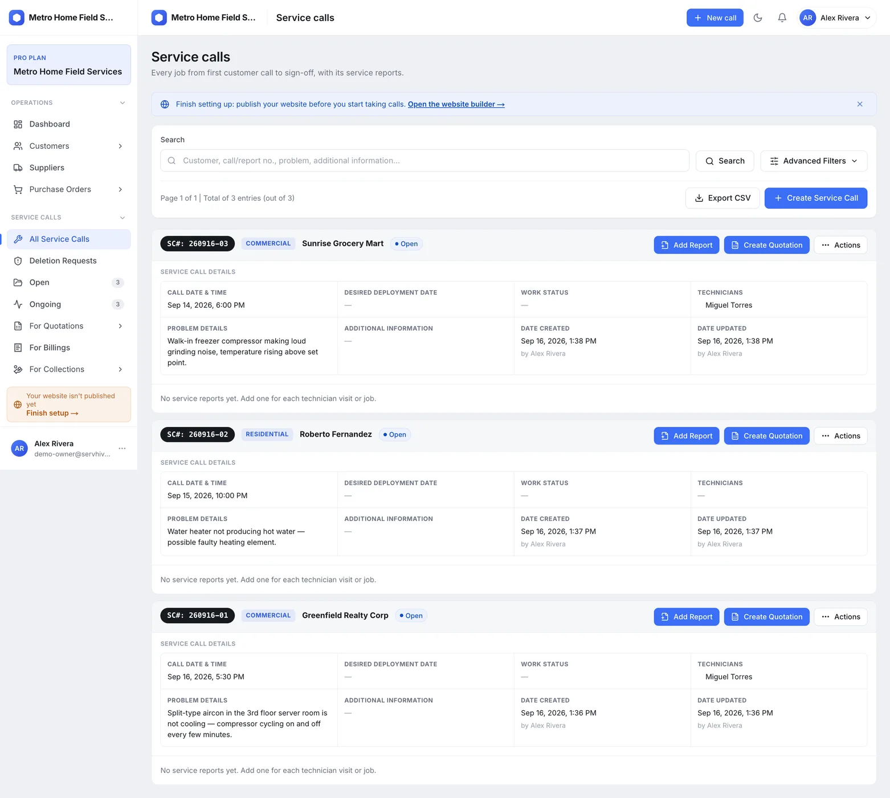The height and width of the screenshot is (798, 890).
Task: Click the Dashboard grid icon in sidebar
Action: tap(18, 124)
